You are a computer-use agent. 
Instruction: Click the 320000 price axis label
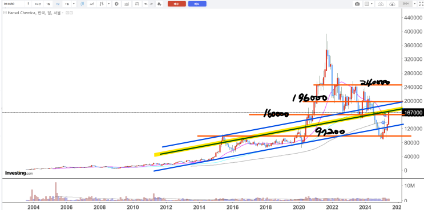pyautogui.click(x=413, y=59)
